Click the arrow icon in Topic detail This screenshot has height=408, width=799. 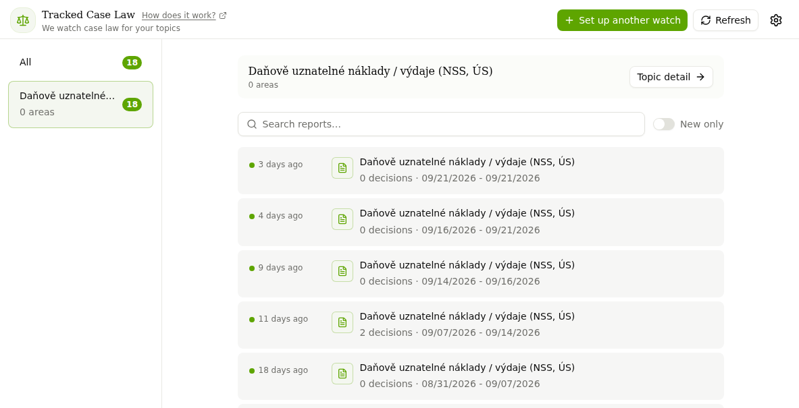coord(700,77)
